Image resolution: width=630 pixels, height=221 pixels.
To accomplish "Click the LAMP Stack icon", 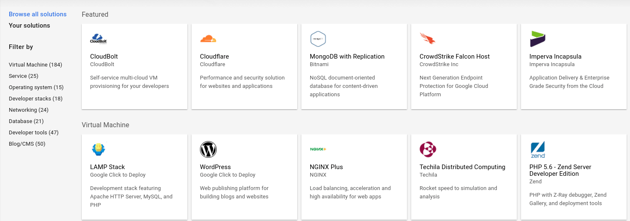I will pyautogui.click(x=99, y=149).
